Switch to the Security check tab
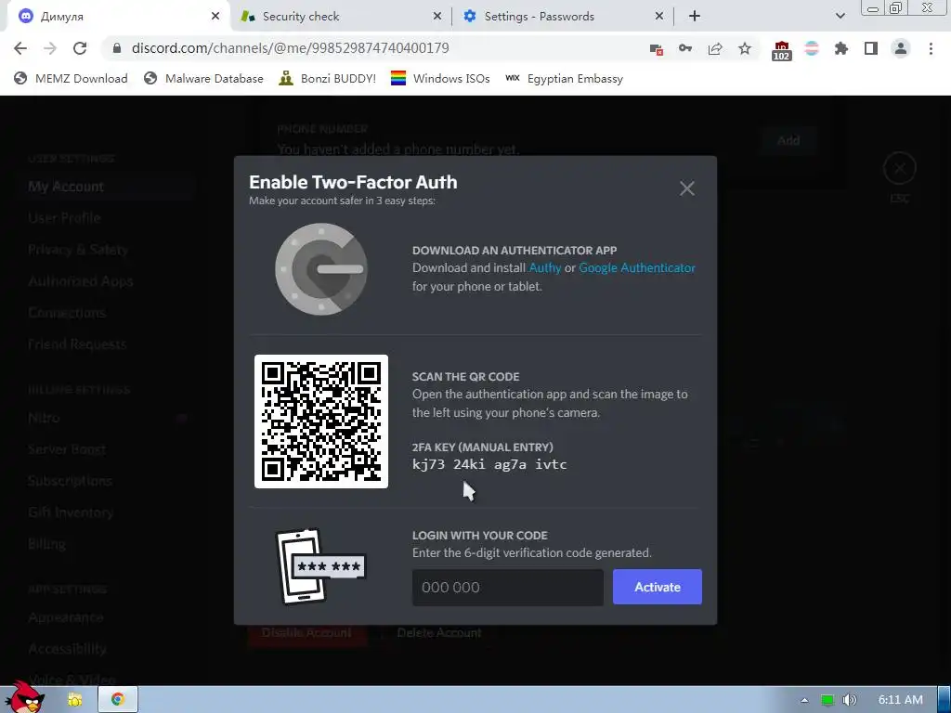The height and width of the screenshot is (713, 951). 340,17
